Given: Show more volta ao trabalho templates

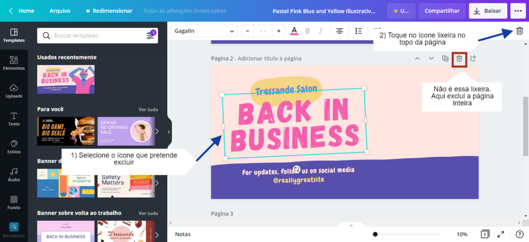Looking at the screenshot, I should point(157,235).
